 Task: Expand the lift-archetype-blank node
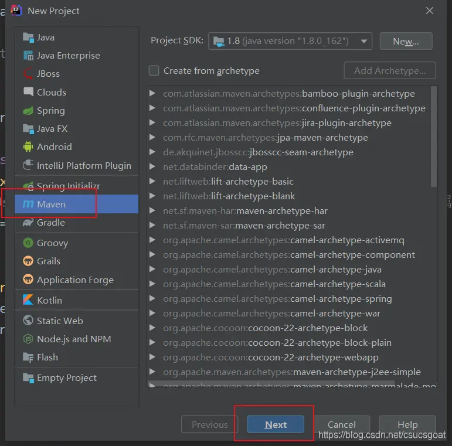coord(152,196)
